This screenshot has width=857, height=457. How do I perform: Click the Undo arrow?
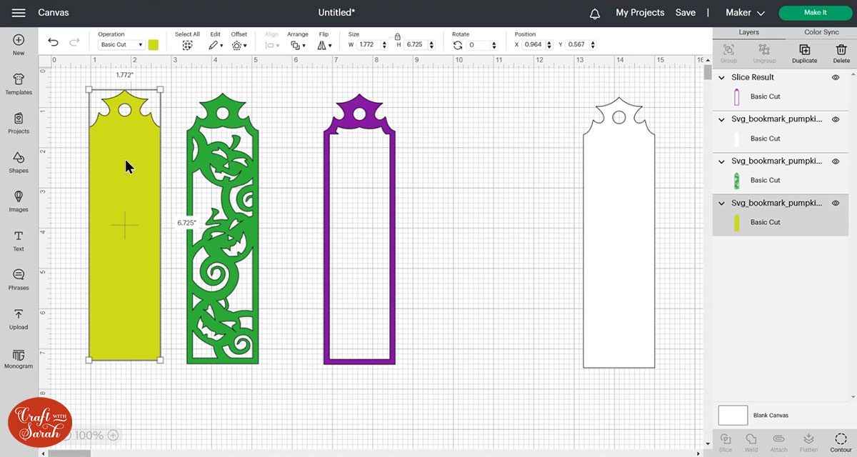pyautogui.click(x=54, y=43)
